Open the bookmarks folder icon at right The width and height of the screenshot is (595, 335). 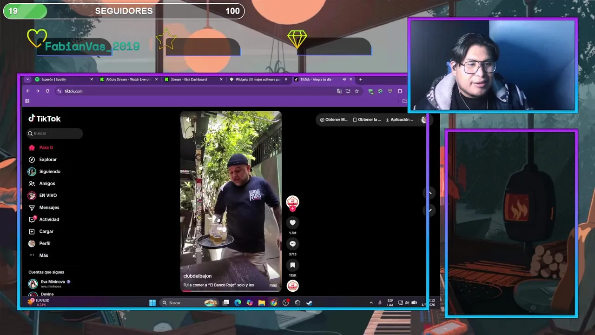tap(404, 101)
